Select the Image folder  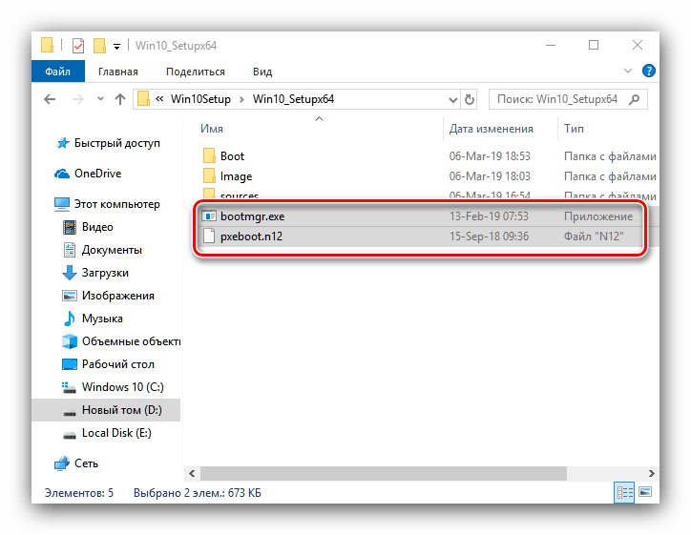click(236, 176)
